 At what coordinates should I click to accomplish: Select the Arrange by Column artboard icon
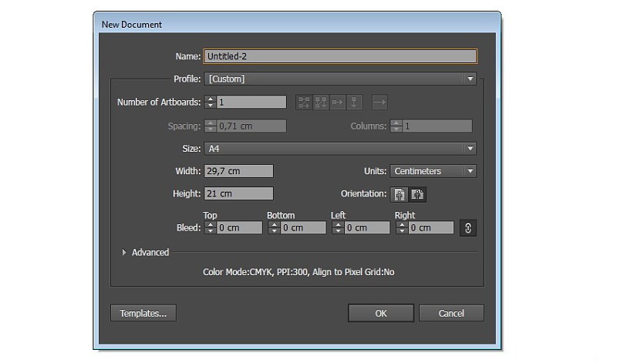click(355, 102)
